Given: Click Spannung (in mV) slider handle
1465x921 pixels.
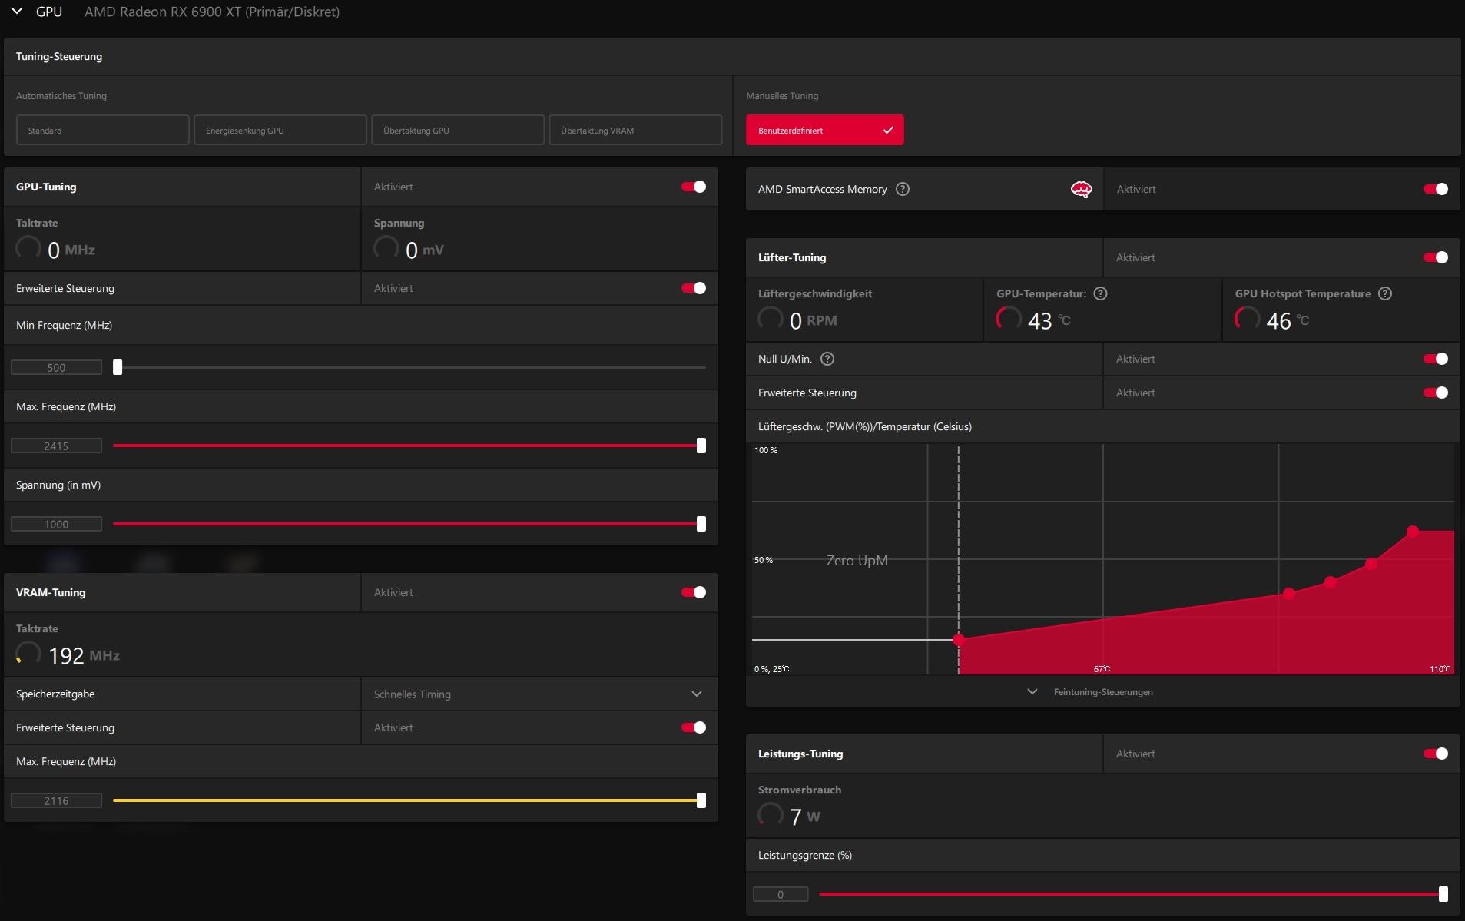Looking at the screenshot, I should 701,524.
